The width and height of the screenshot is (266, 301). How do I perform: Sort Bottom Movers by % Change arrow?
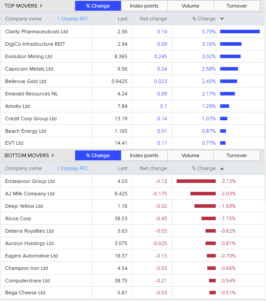222,169
